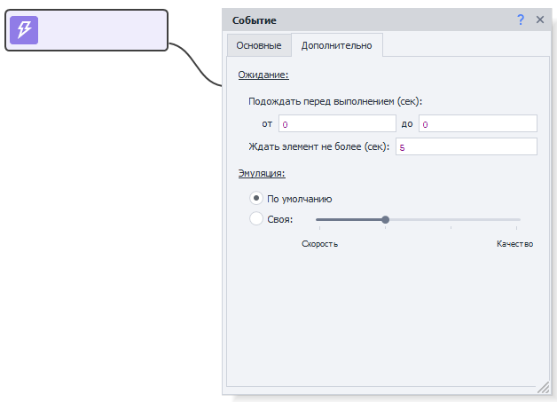The image size is (557, 402).
Task: Click slider track's right end above Качество
Action: pyautogui.click(x=517, y=219)
